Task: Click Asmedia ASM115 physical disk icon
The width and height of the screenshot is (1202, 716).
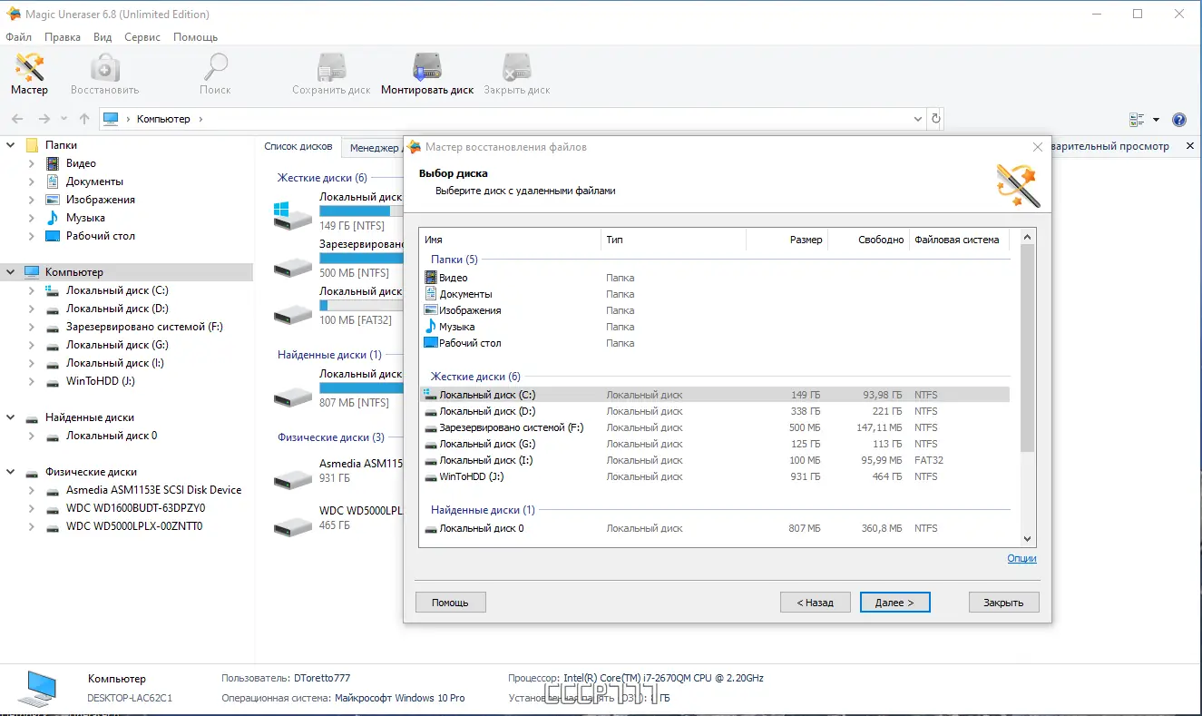Action: [x=292, y=477]
